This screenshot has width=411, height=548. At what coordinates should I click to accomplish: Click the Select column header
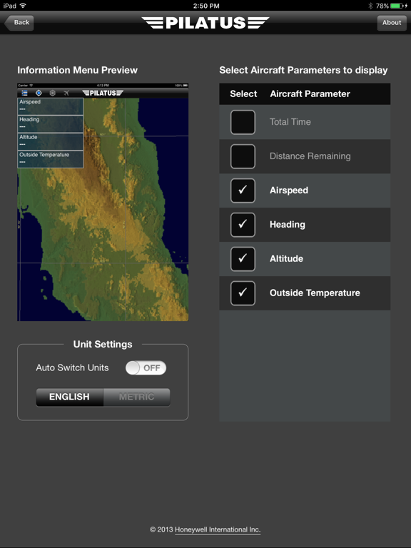(x=243, y=93)
